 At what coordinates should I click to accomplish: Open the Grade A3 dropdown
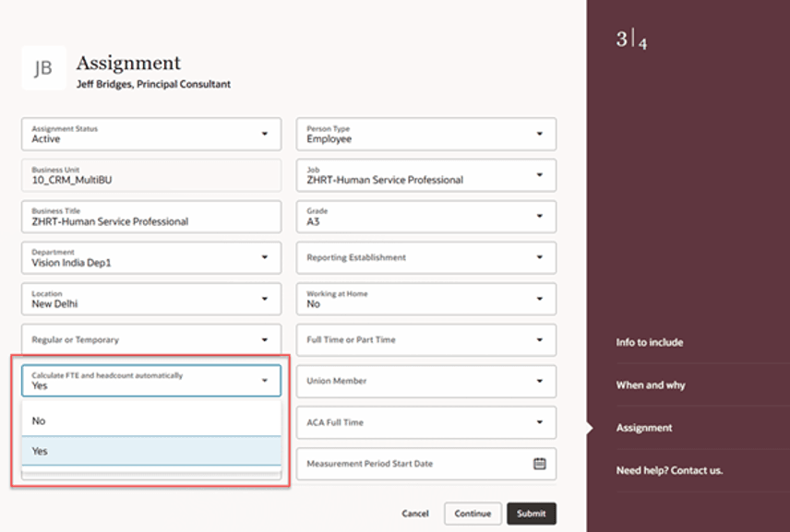click(x=426, y=217)
